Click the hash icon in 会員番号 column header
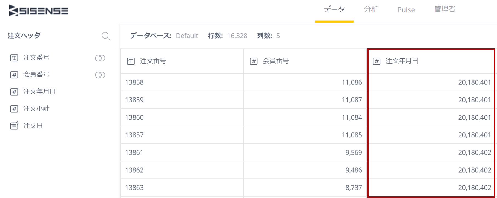 tap(254, 61)
